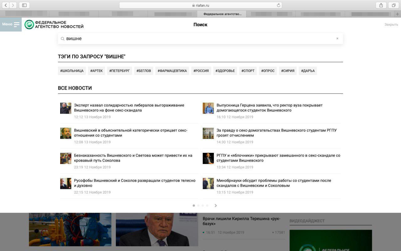
Task: Open article 'За правду о секс-домогательствах'
Action: (277, 133)
